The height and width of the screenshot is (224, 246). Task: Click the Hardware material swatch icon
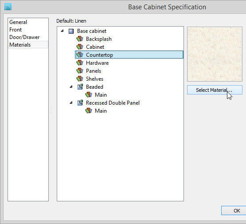[80, 63]
